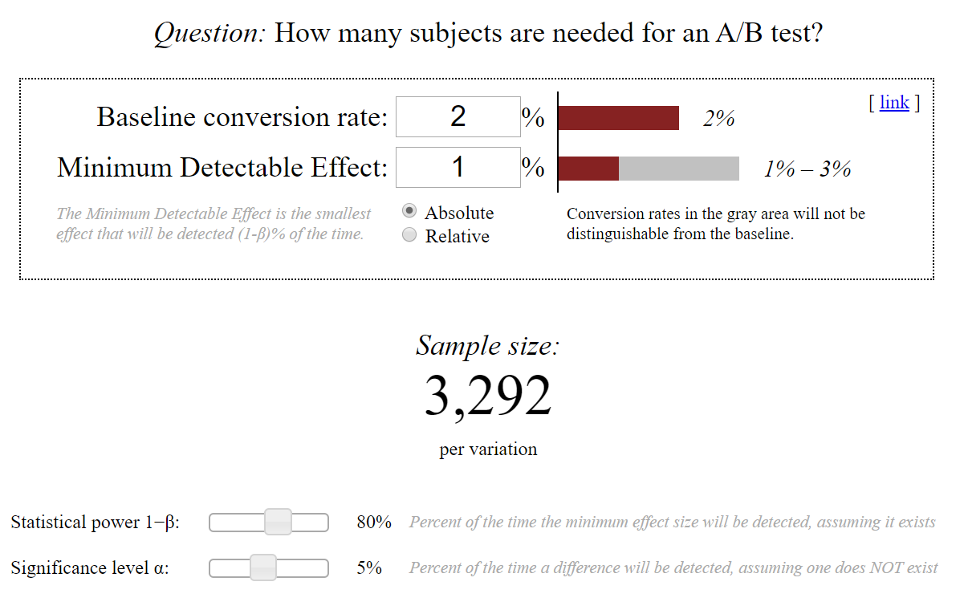The height and width of the screenshot is (602, 964).
Task: Click the Baseline conversion rate input field
Action: tap(458, 117)
